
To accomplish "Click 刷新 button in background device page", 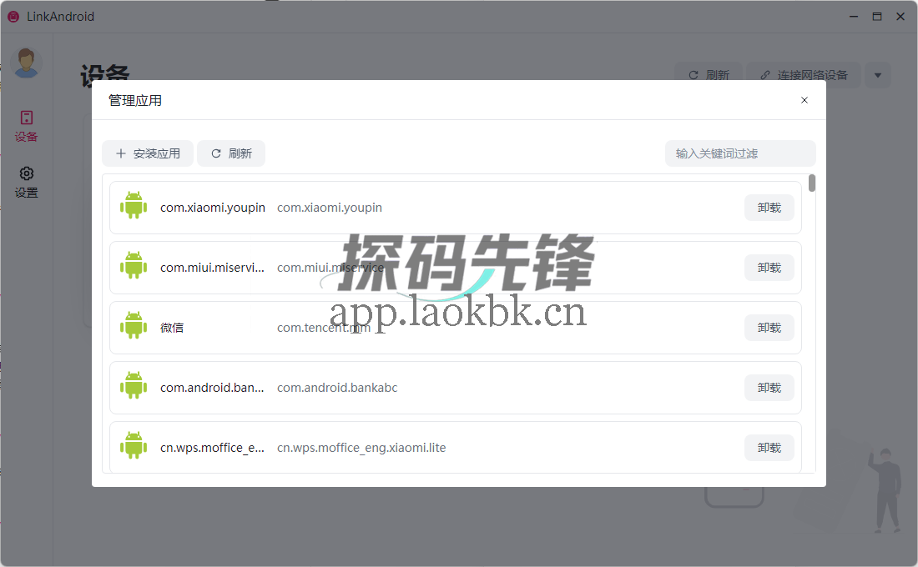I will [709, 75].
